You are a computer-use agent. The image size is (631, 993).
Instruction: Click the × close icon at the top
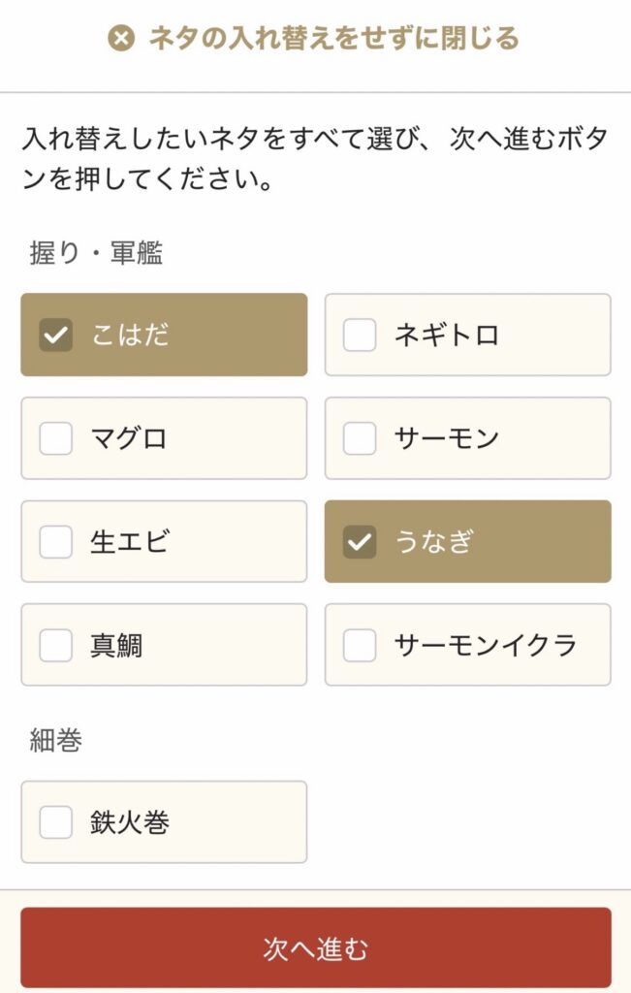pyautogui.click(x=120, y=38)
